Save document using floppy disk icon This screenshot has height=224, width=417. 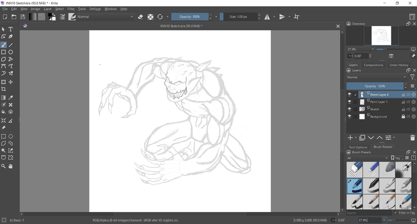(22, 17)
